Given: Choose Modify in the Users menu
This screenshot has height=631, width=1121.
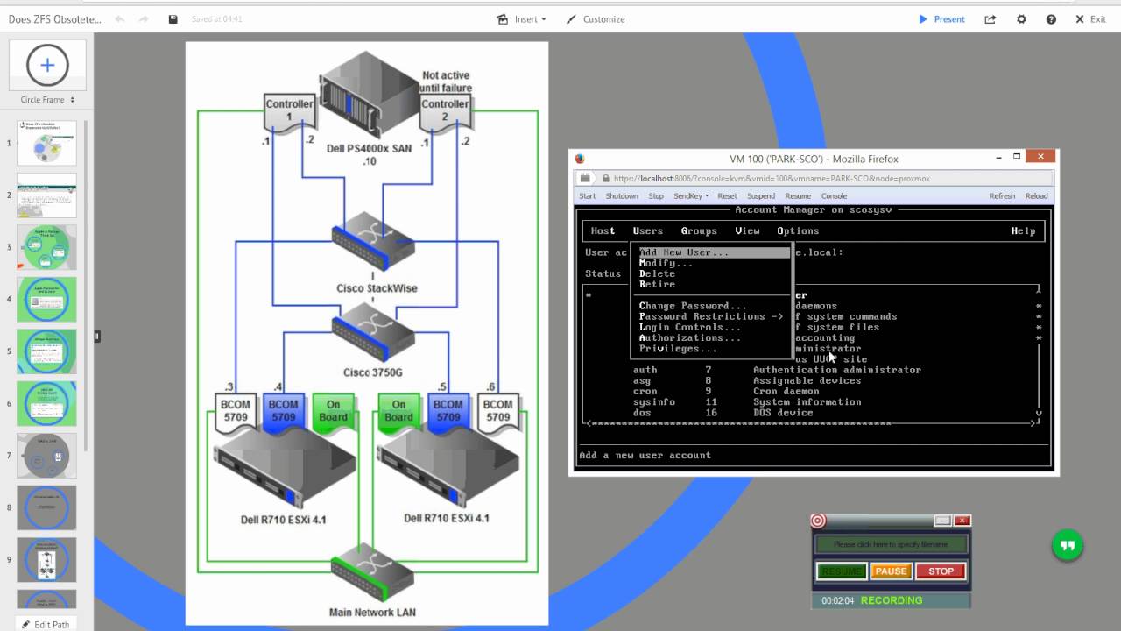Looking at the screenshot, I should pos(666,263).
